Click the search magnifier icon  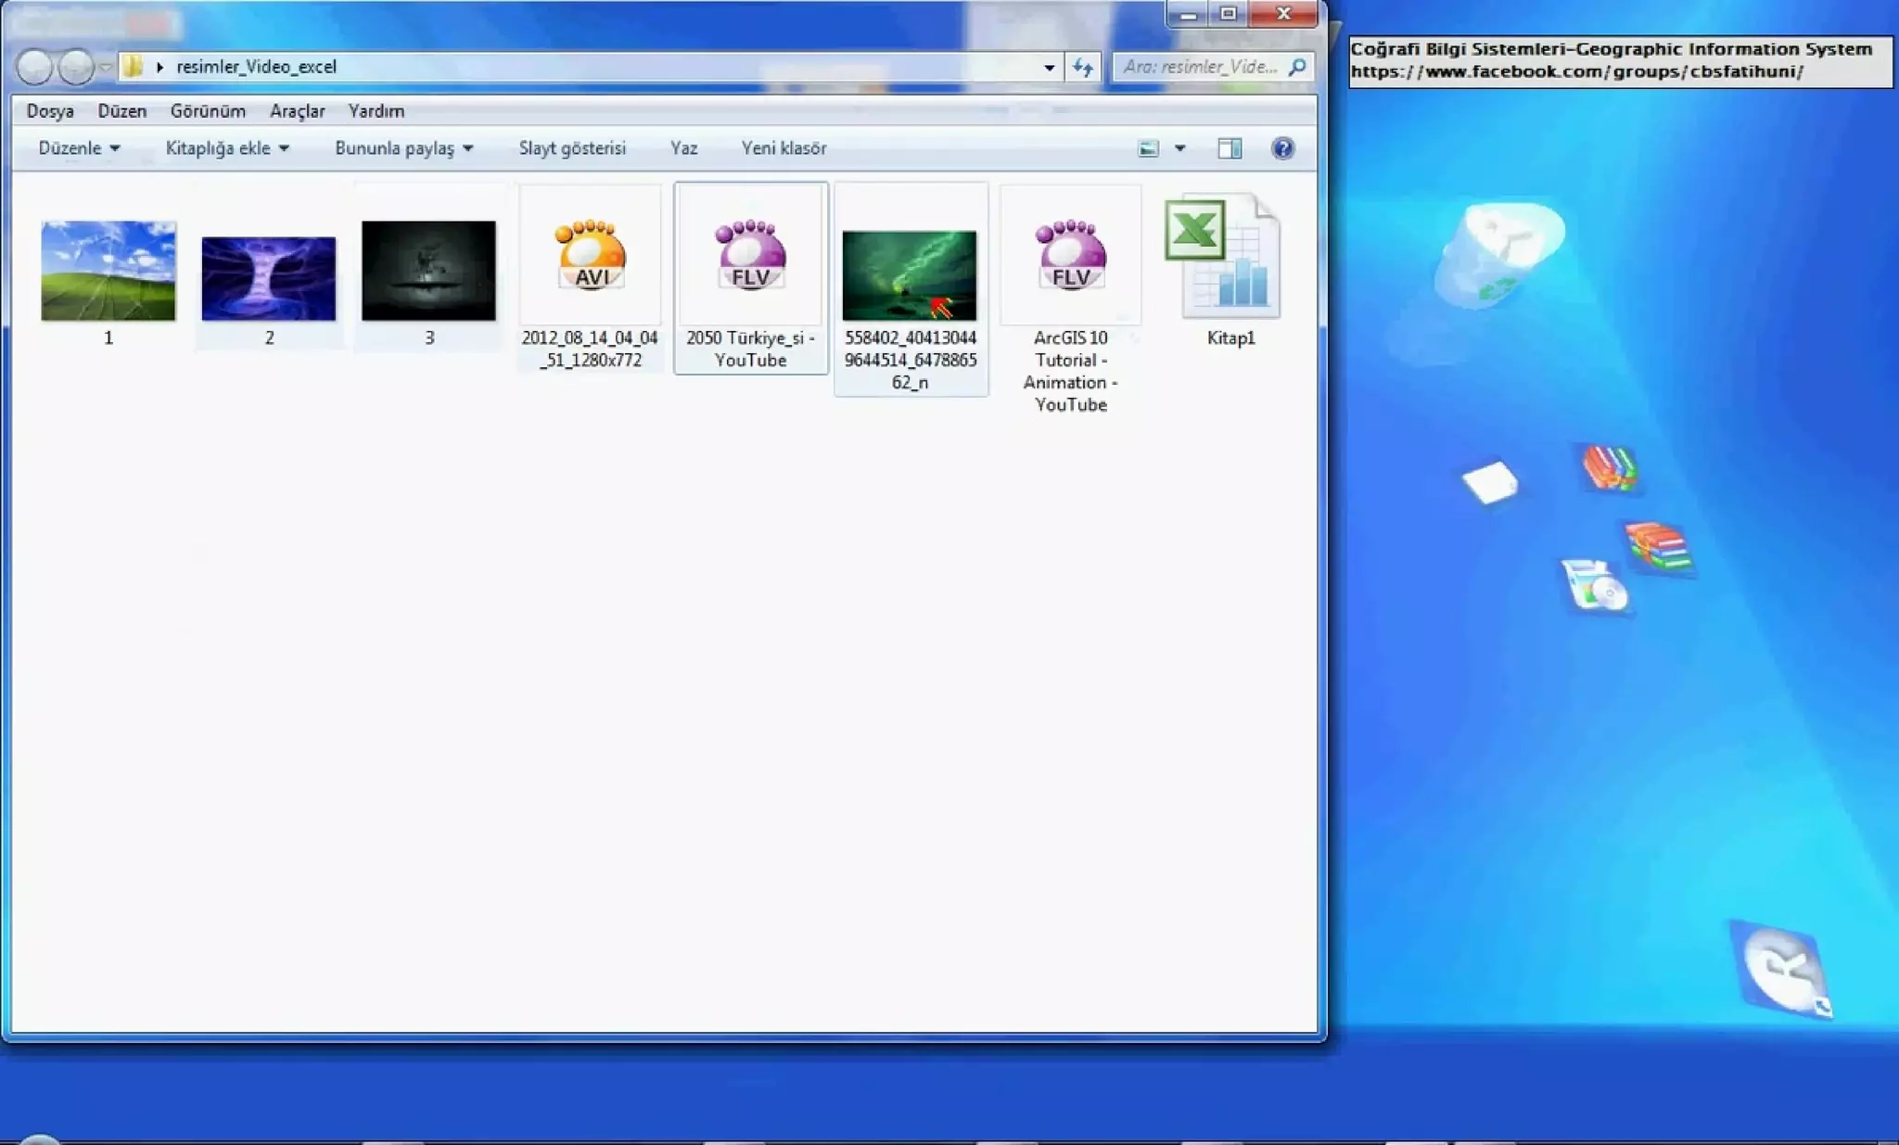click(1298, 67)
